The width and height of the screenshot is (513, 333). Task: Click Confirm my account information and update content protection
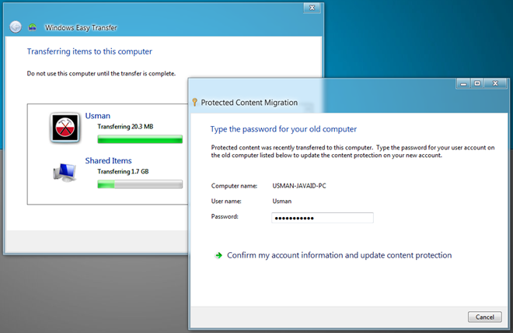339,255
